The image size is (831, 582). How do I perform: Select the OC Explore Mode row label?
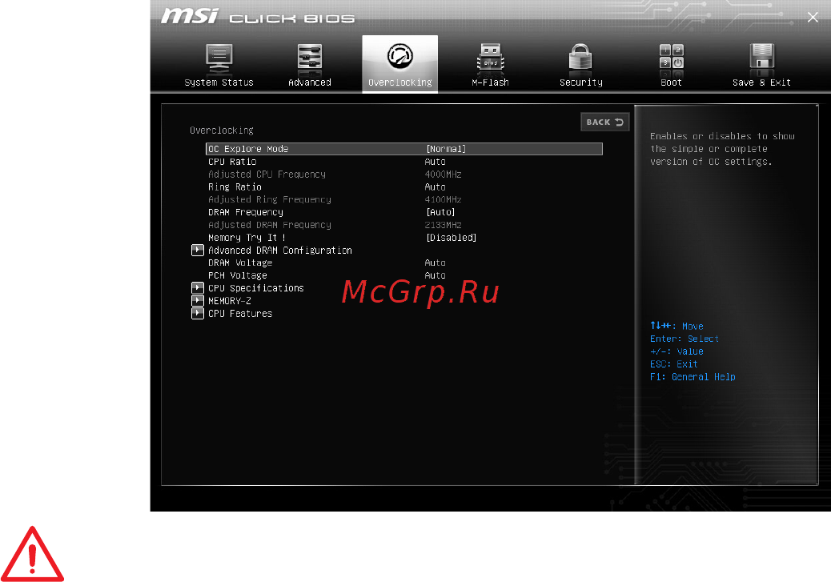pos(248,149)
